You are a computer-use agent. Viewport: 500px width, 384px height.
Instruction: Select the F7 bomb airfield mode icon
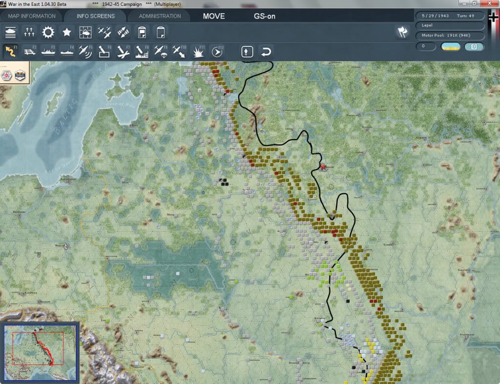[x=123, y=51]
